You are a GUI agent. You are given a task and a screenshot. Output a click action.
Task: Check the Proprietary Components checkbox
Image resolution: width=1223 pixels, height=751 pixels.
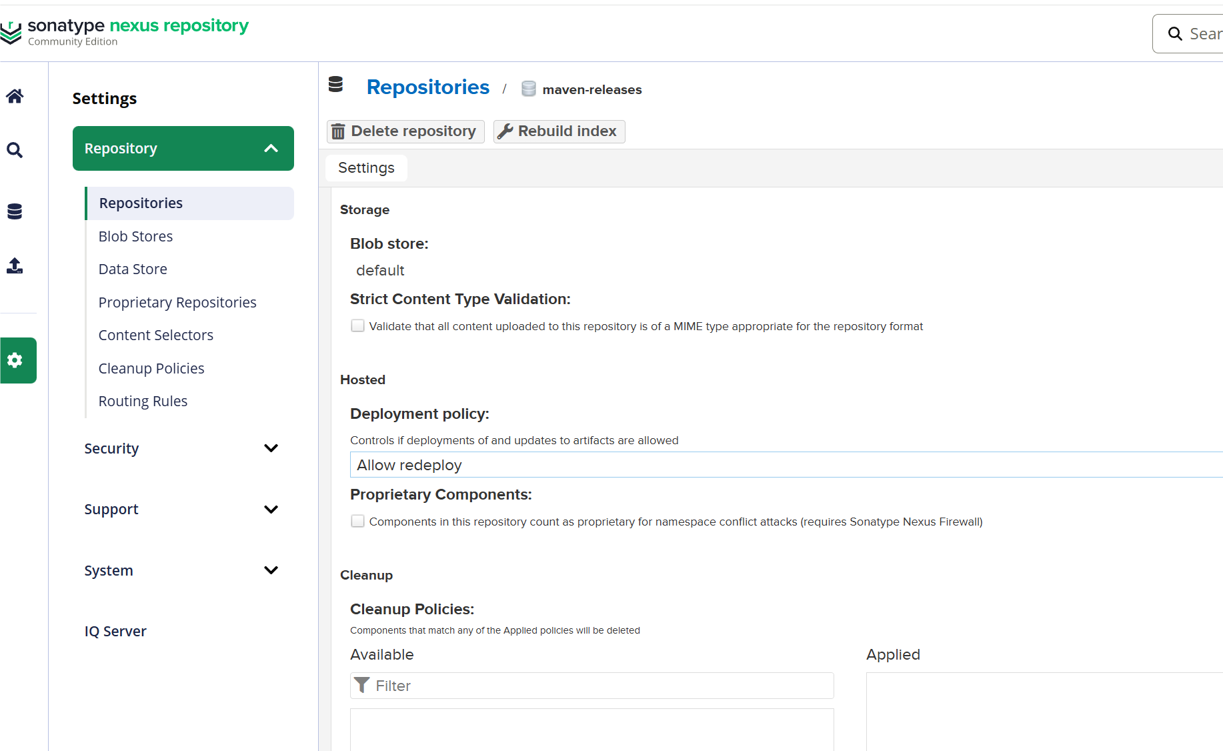(358, 522)
